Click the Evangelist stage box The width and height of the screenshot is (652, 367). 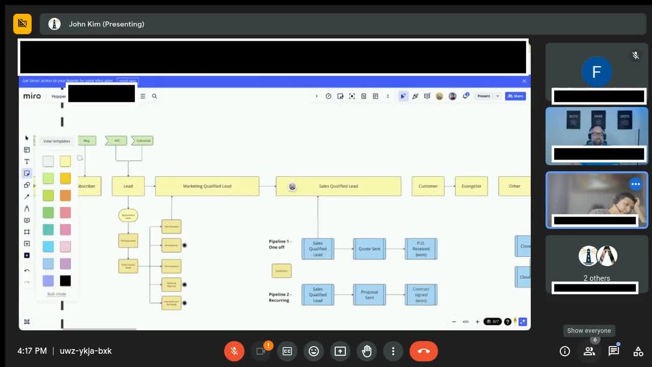coord(471,186)
